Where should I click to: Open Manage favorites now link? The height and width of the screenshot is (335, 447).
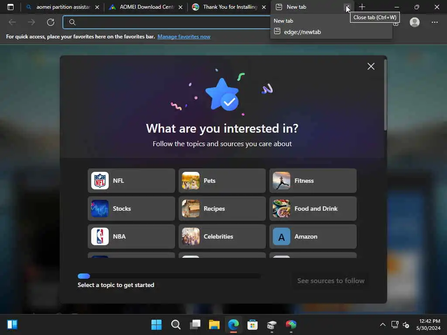tap(184, 37)
